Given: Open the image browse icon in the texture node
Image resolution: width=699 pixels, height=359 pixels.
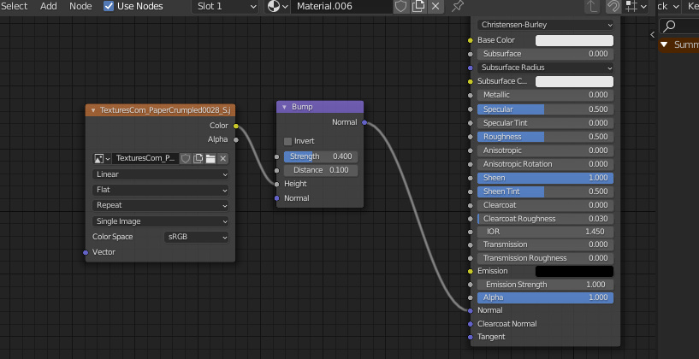Looking at the screenshot, I should 102,158.
